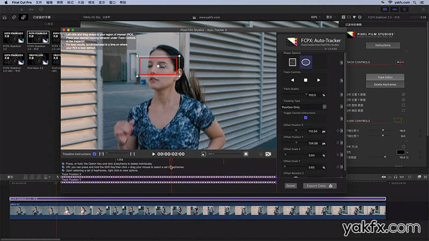Reset the Offset Scale Y parameter
Image resolution: width=429 pixels, height=241 pixels.
(x=342, y=167)
